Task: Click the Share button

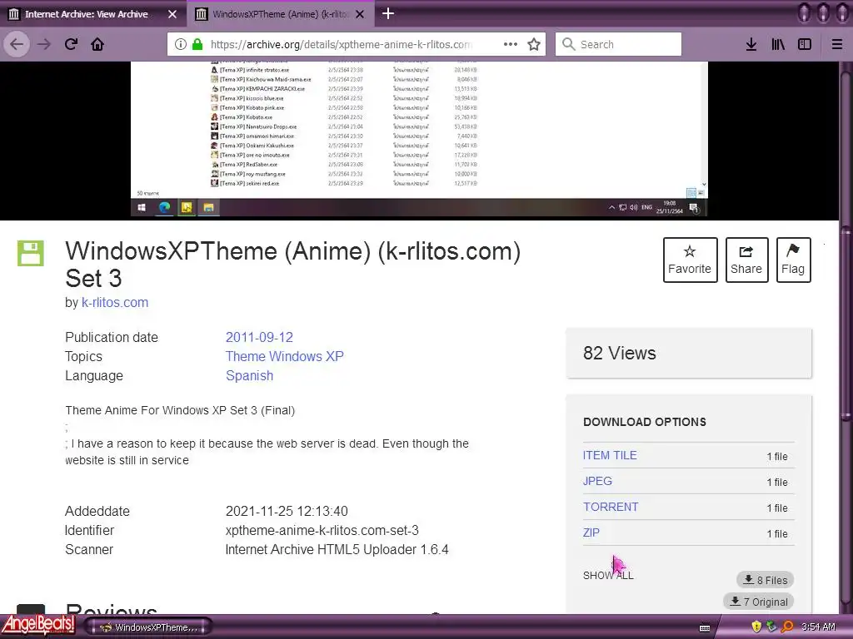Action: point(746,260)
